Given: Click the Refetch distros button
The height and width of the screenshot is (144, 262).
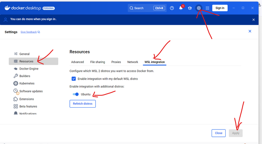Looking at the screenshot, I should tap(83, 104).
